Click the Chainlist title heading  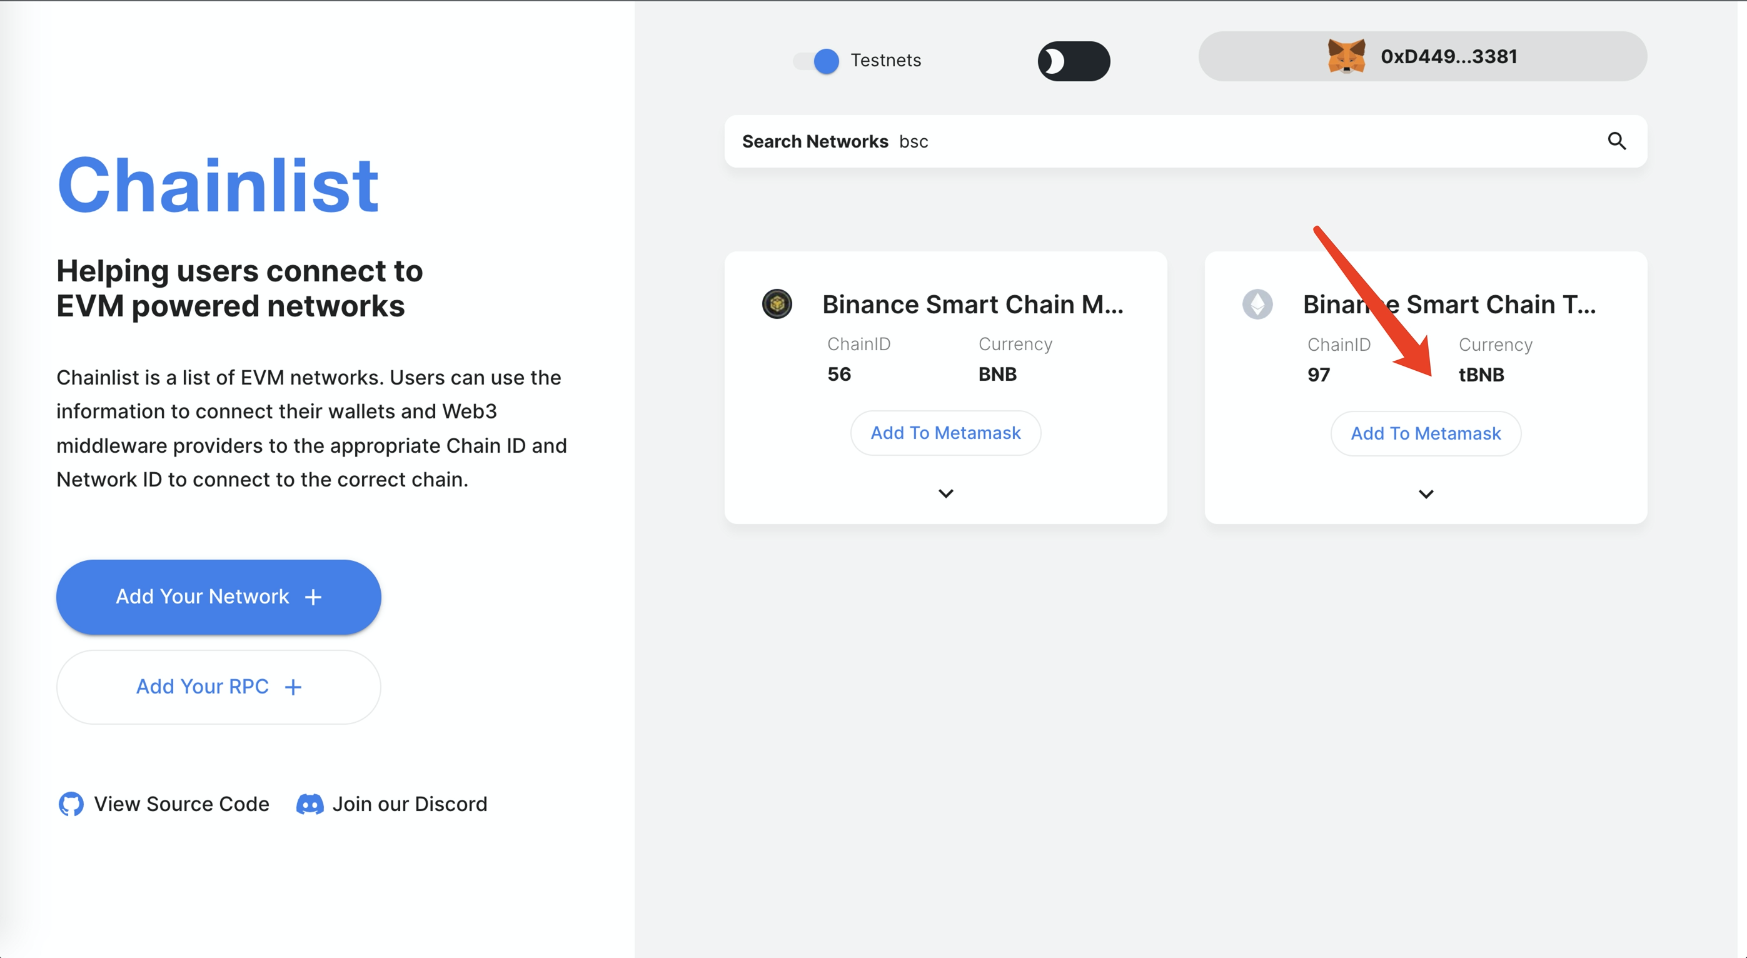click(x=218, y=184)
